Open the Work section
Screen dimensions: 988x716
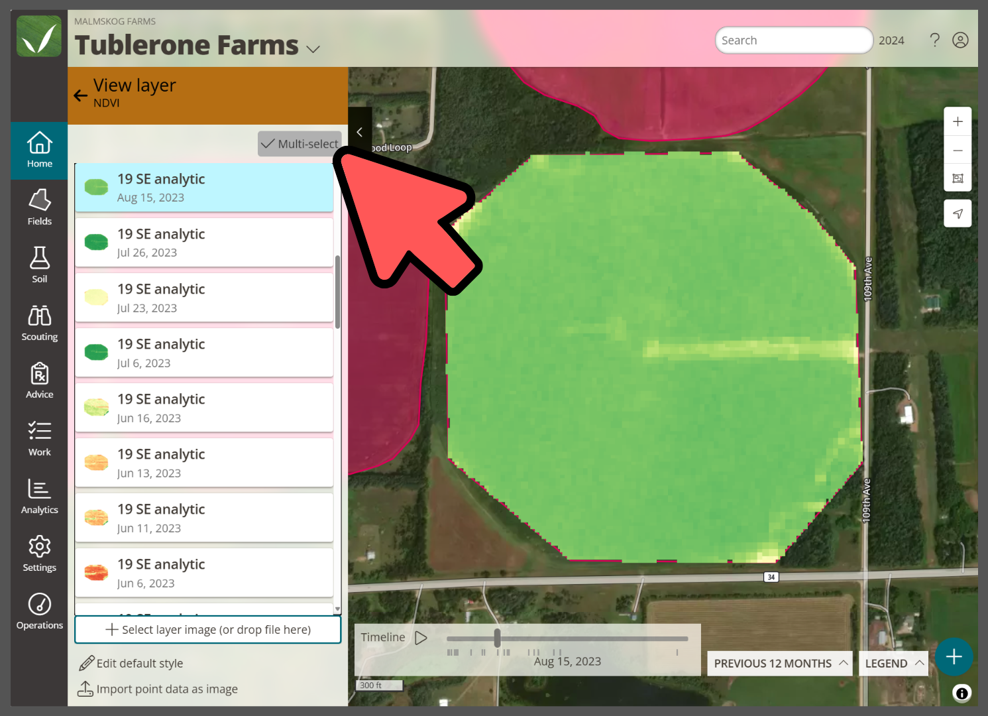(x=39, y=439)
